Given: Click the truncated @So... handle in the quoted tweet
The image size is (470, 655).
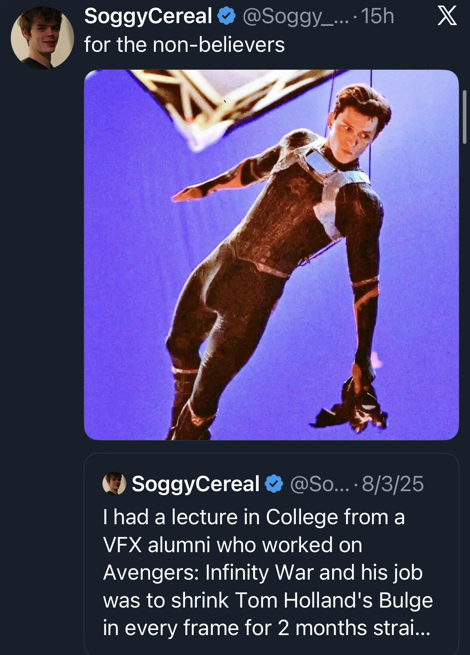Looking at the screenshot, I should pyautogui.click(x=319, y=484).
